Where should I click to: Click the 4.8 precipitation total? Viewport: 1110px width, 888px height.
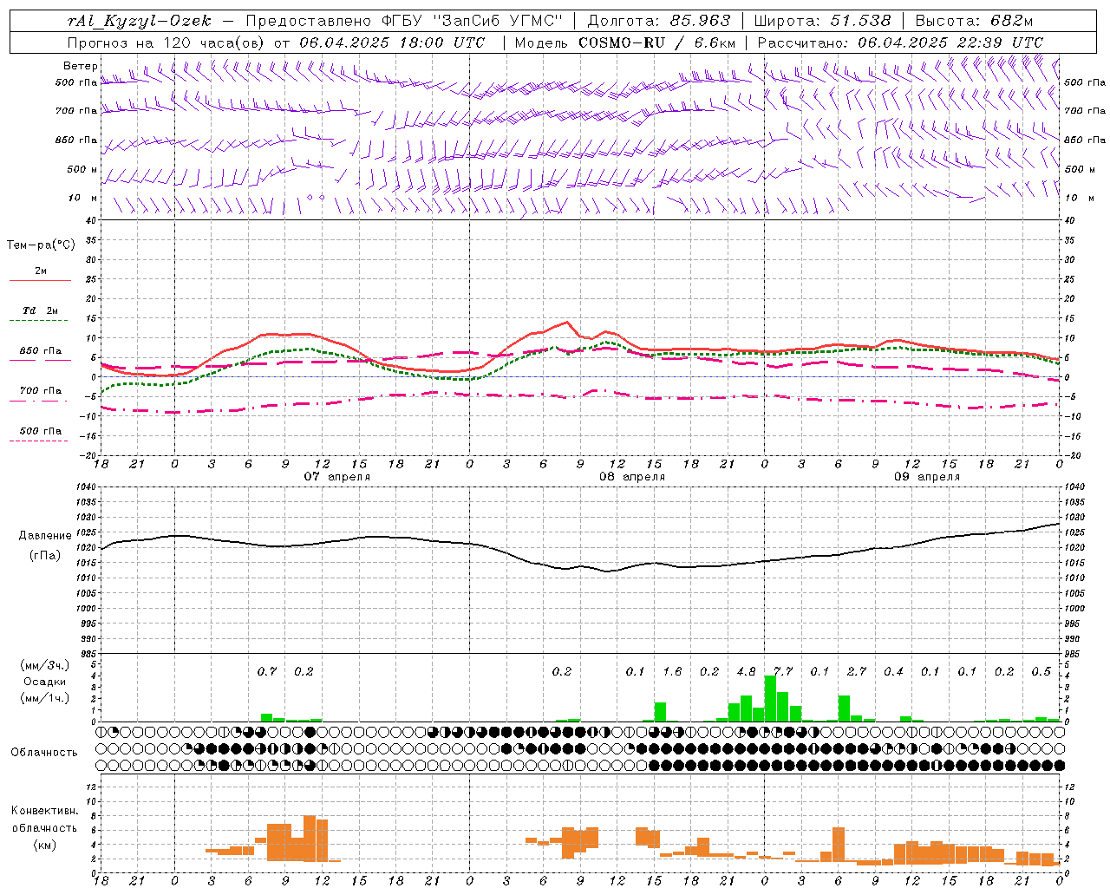pyautogui.click(x=746, y=671)
